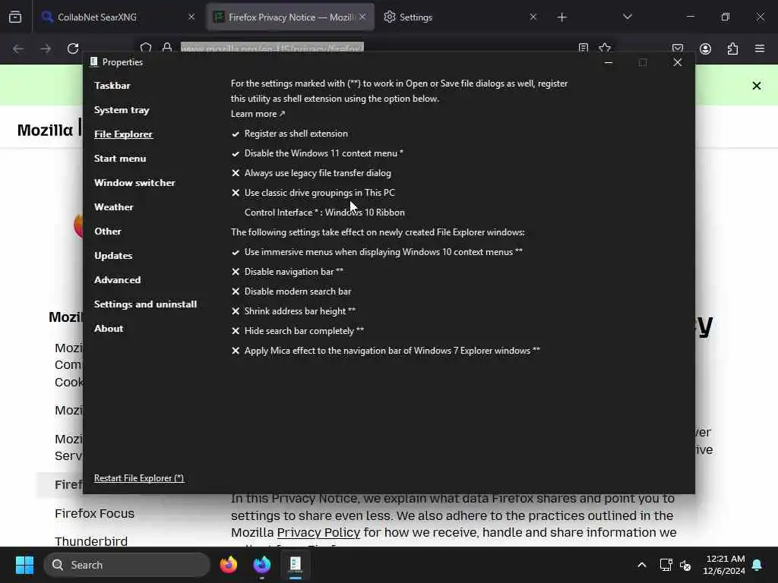Close the Settings tab in Firefox

[533, 17]
